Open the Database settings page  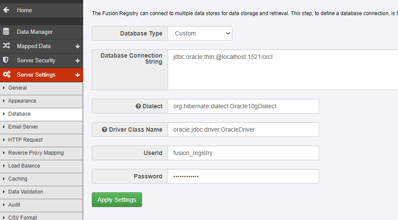click(x=42, y=114)
